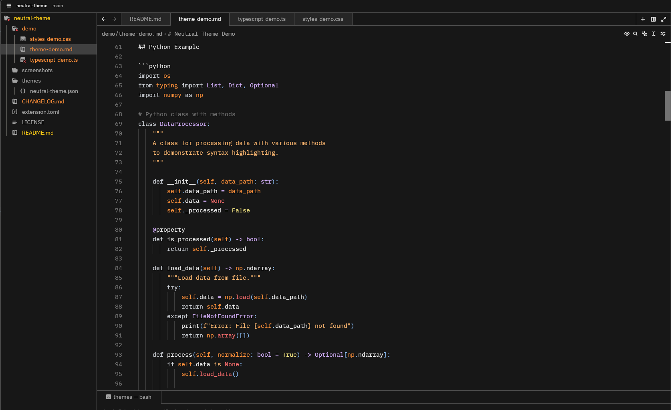Add a new tab with plus icon
The width and height of the screenshot is (671, 410).
tap(643, 19)
